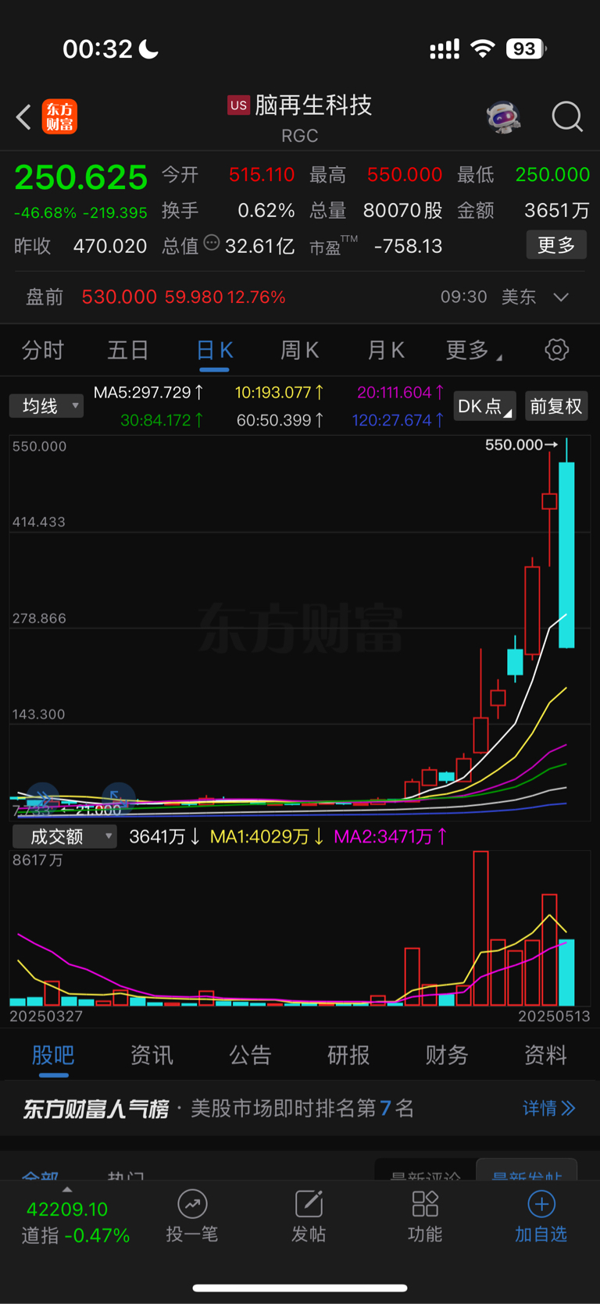
Task: Open the 财务 tab
Action: [447, 1056]
